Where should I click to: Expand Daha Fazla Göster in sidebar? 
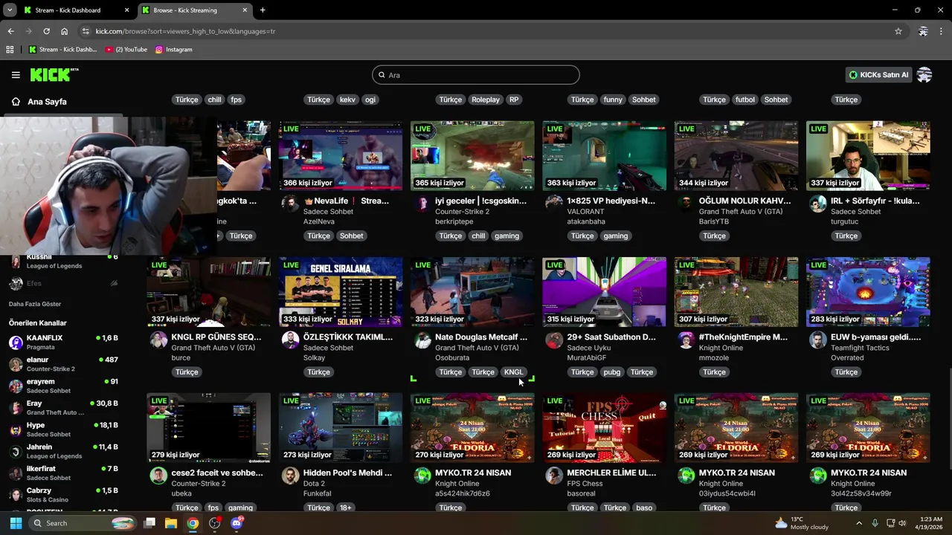point(35,304)
